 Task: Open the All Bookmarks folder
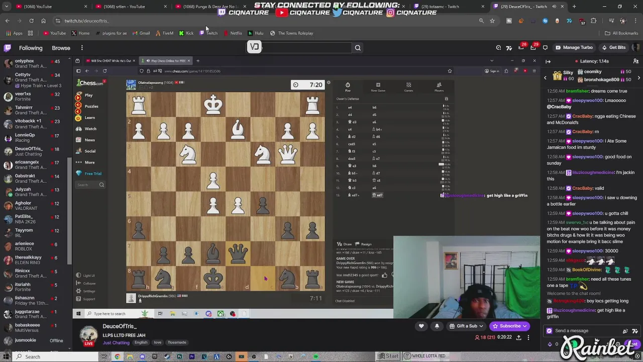[x=621, y=33]
